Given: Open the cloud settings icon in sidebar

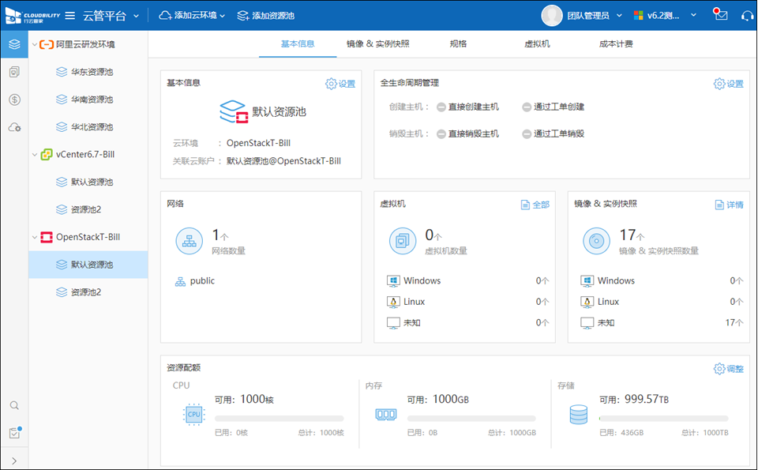Looking at the screenshot, I should 14,127.
